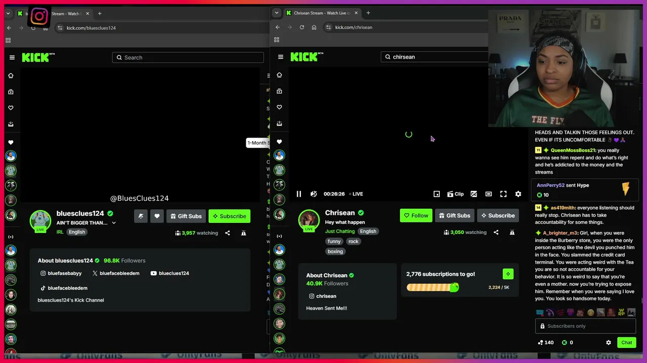This screenshot has width=647, height=363.
Task: Open tab search dropdown in Chrisean window
Action: (276, 13)
